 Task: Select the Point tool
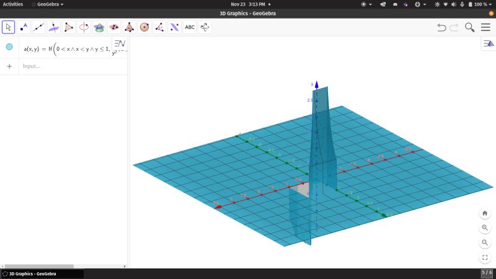click(24, 27)
